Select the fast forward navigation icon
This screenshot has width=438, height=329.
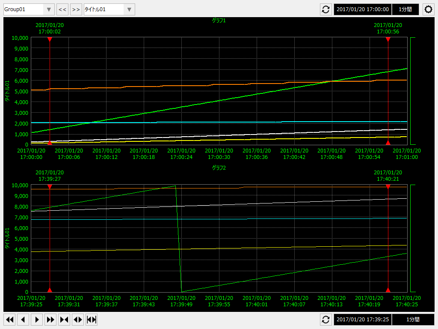point(50,320)
